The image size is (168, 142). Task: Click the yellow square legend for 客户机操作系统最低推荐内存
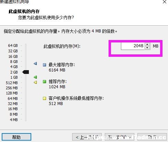tap(44, 98)
